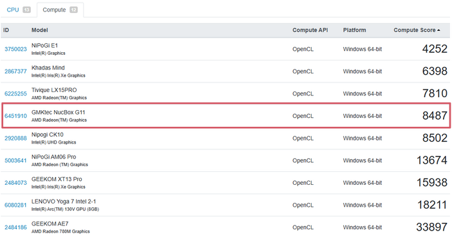
Task: Click Windows 64-bit in the LENOVO Yoga row
Action: coord(363,205)
